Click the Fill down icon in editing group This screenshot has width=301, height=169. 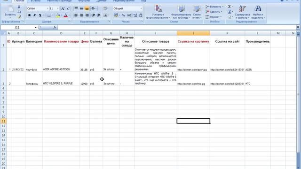point(230,12)
